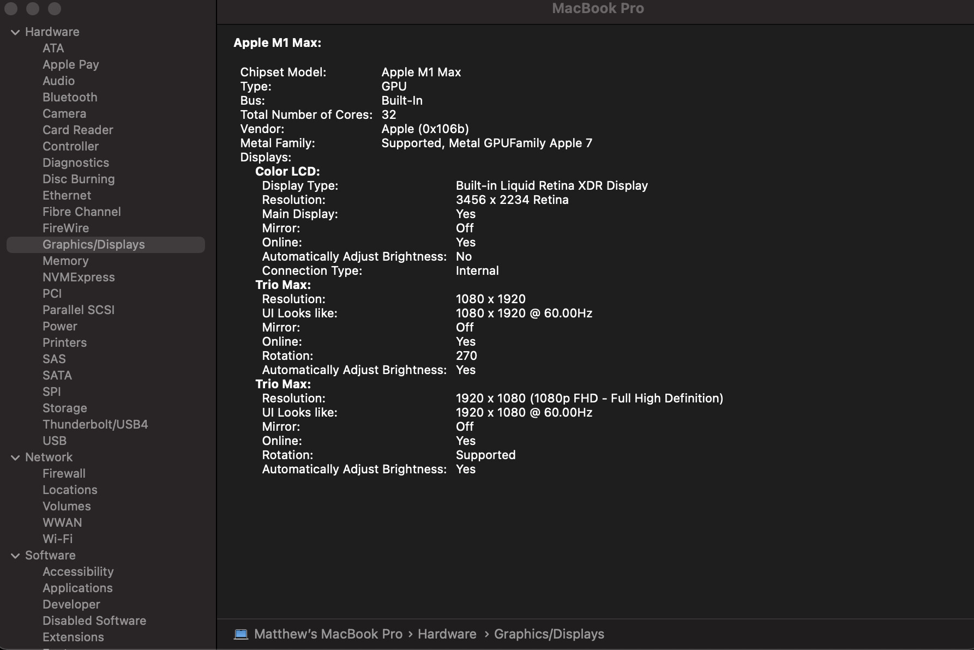Select USB in the sidebar

[55, 441]
